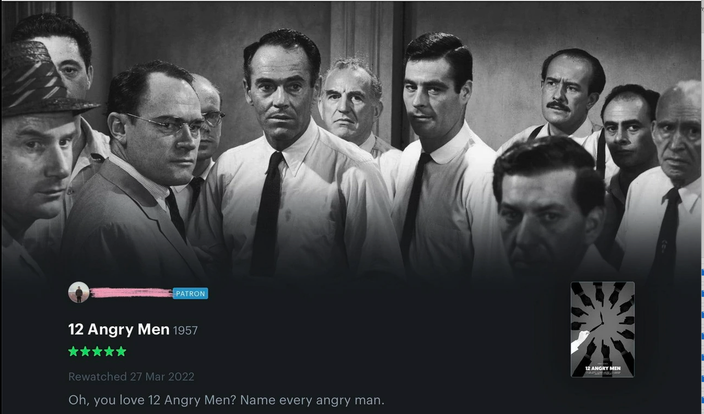Click the second green rating star
This screenshot has height=414, width=704.
85,351
